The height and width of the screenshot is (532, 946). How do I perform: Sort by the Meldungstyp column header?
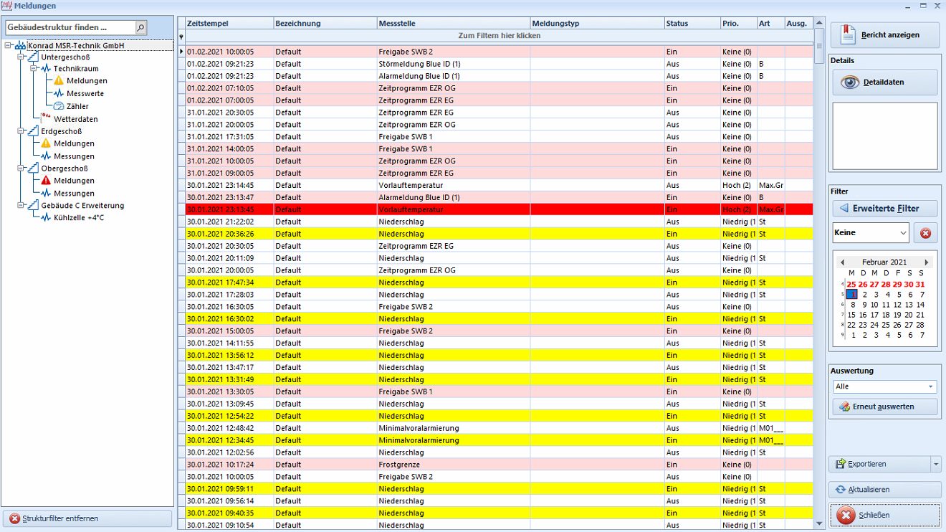point(597,23)
